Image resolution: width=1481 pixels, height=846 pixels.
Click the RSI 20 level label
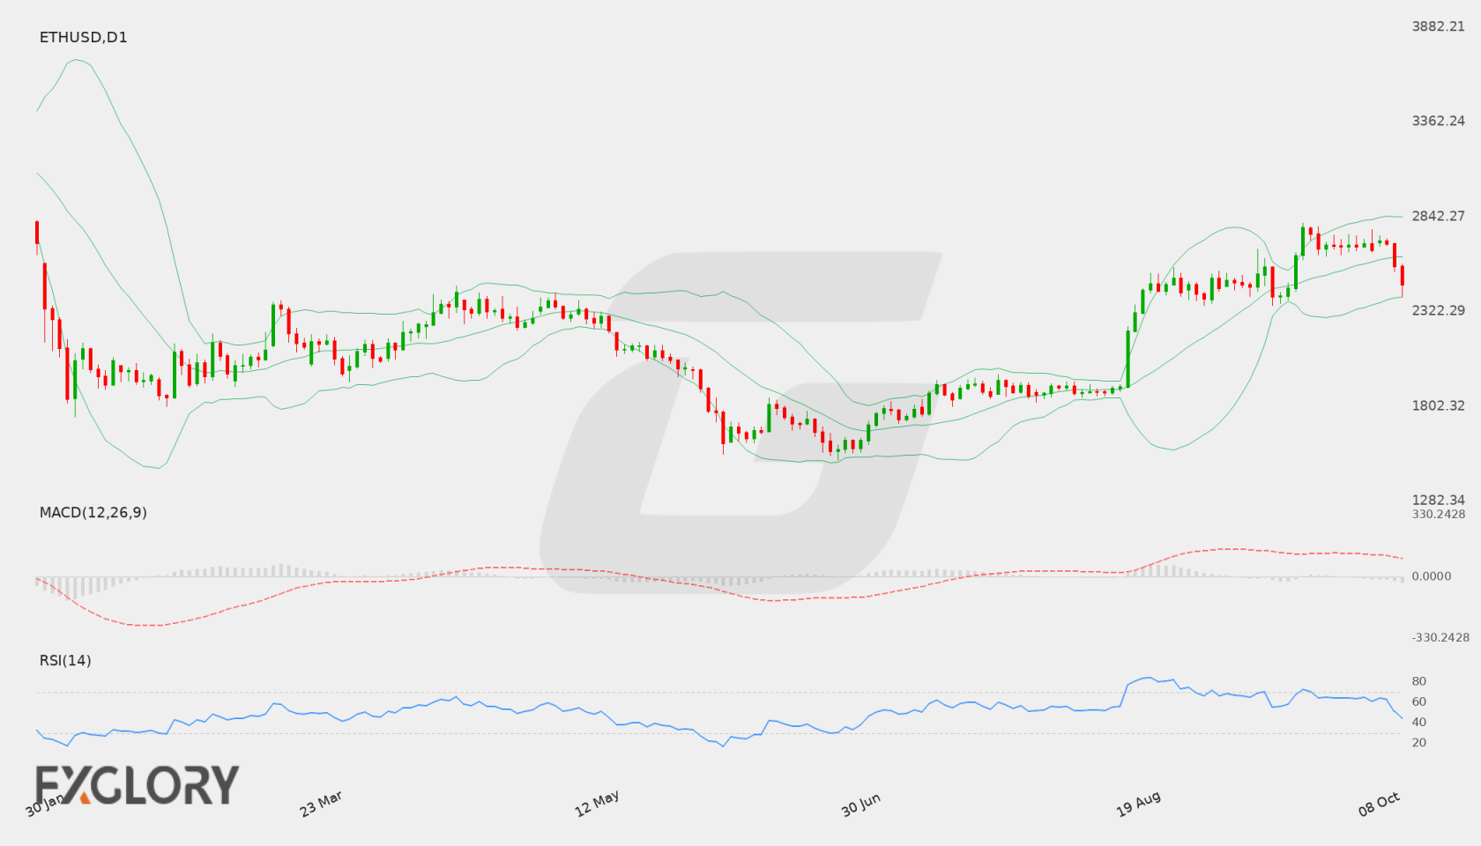click(x=1418, y=742)
